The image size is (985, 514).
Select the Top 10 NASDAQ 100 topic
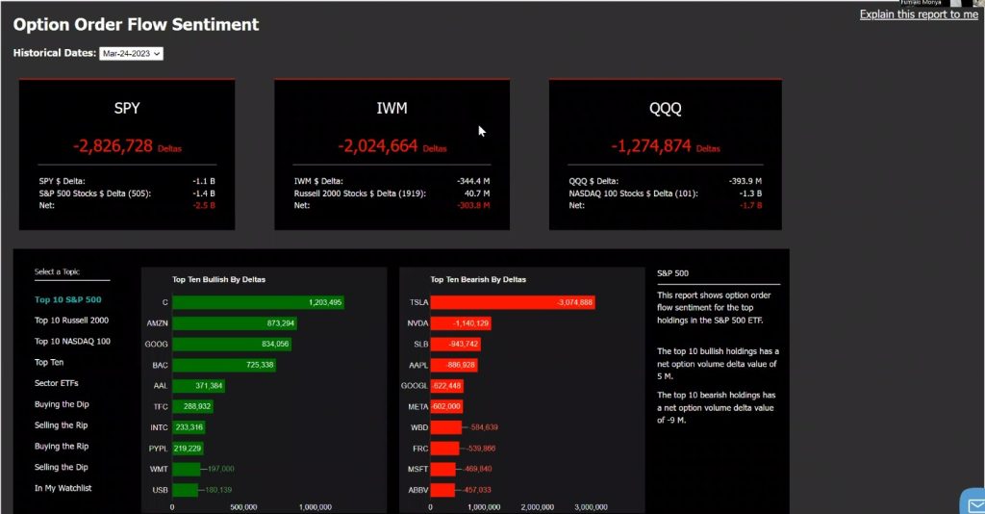[x=72, y=341]
